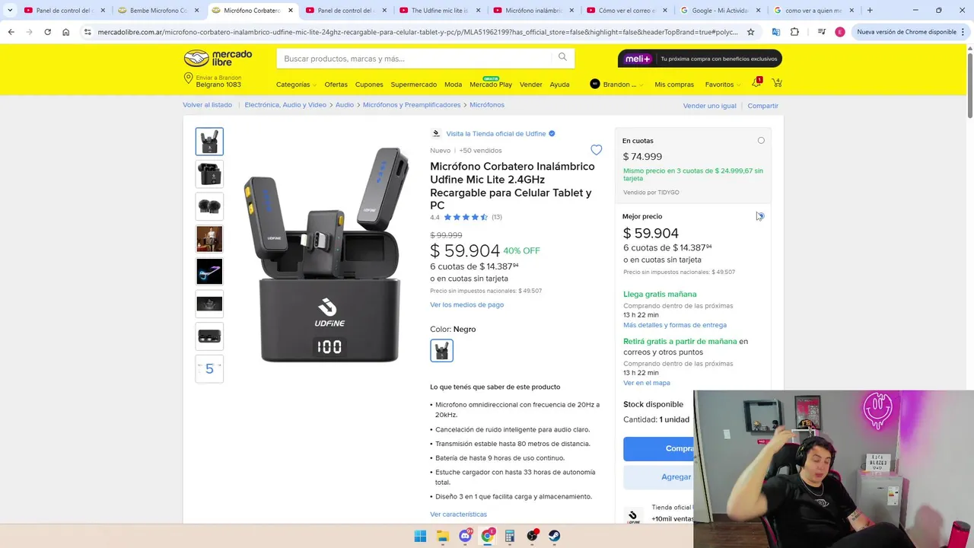
Task: Click the plus 5 more photos thumbnail
Action: point(209,368)
